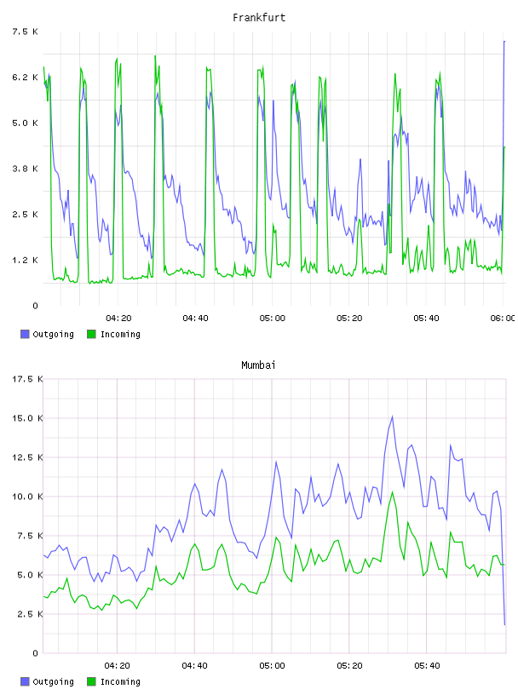Click the 12.5 K label on the Mumbai axis
518x695 pixels.
(x=27, y=457)
